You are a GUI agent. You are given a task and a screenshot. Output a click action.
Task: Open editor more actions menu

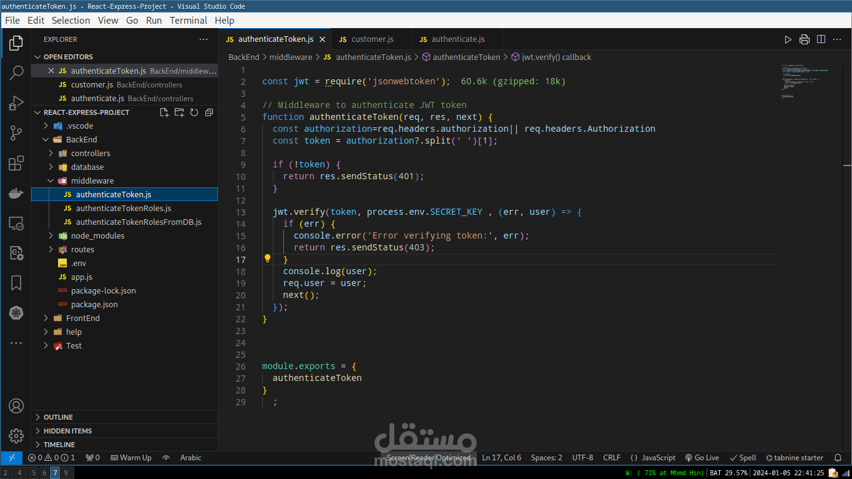tap(836, 39)
